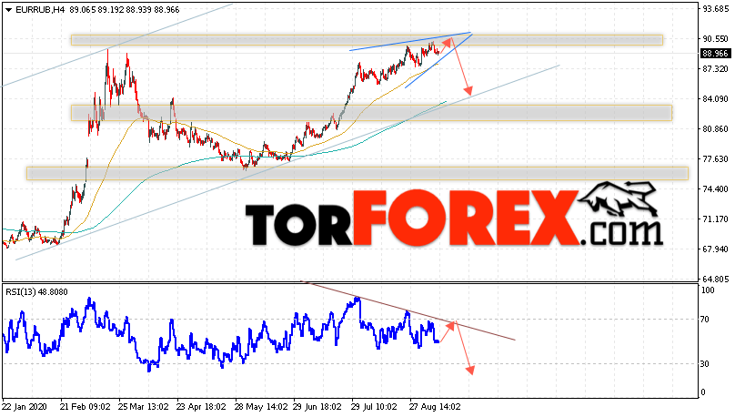Select the 21 Feb 09:02 time label

tap(86, 407)
